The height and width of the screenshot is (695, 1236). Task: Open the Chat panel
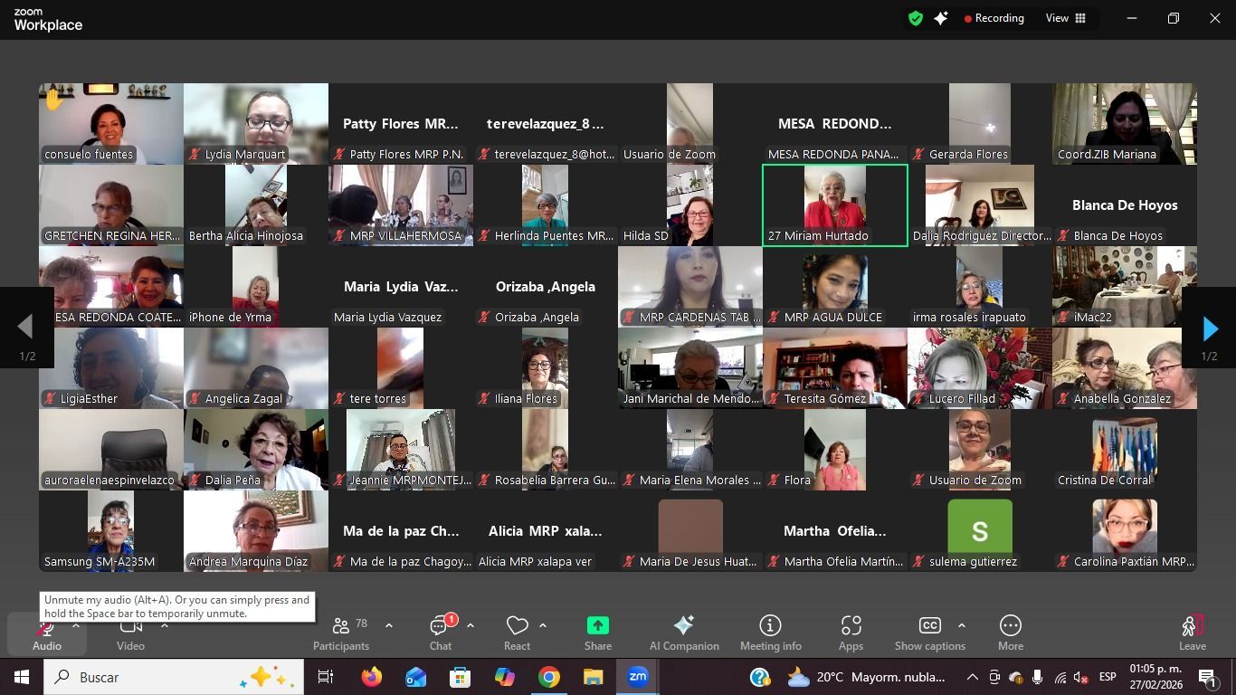[441, 633]
